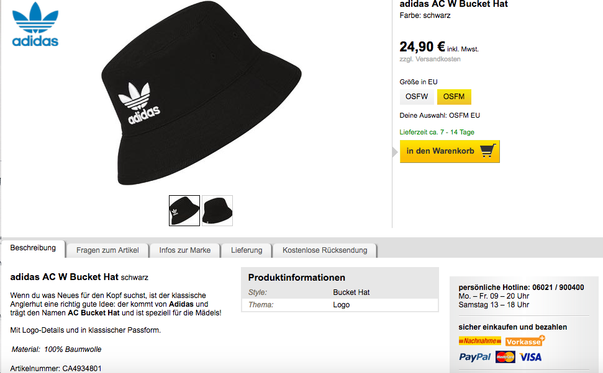Viewport: 603px width, 373px height.
Task: Click the adidas trefoil logo
Action: [x=35, y=25]
